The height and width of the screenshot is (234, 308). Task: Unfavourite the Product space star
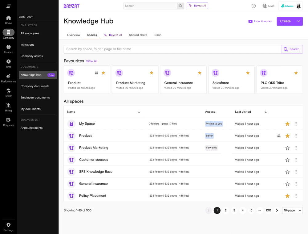coord(287,136)
